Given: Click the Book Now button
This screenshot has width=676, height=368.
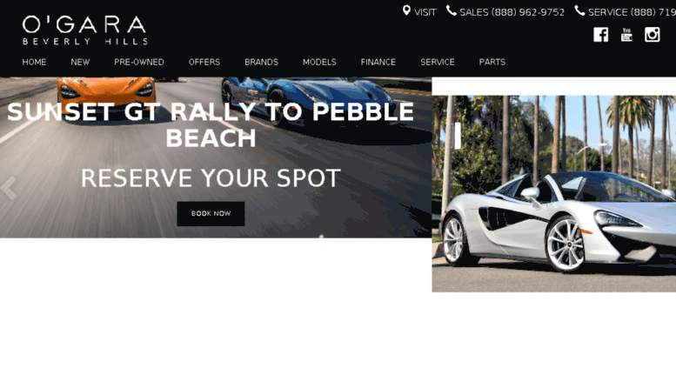Looking at the screenshot, I should pyautogui.click(x=211, y=214).
